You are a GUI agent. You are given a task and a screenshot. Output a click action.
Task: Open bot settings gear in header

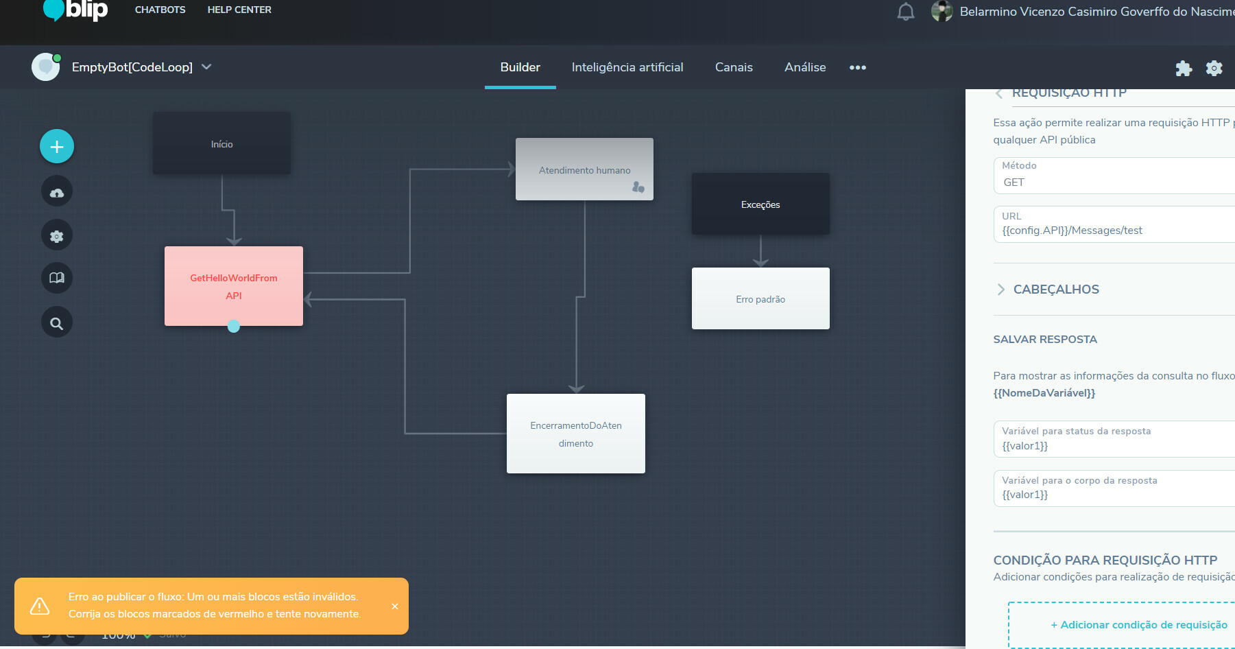(x=1214, y=68)
